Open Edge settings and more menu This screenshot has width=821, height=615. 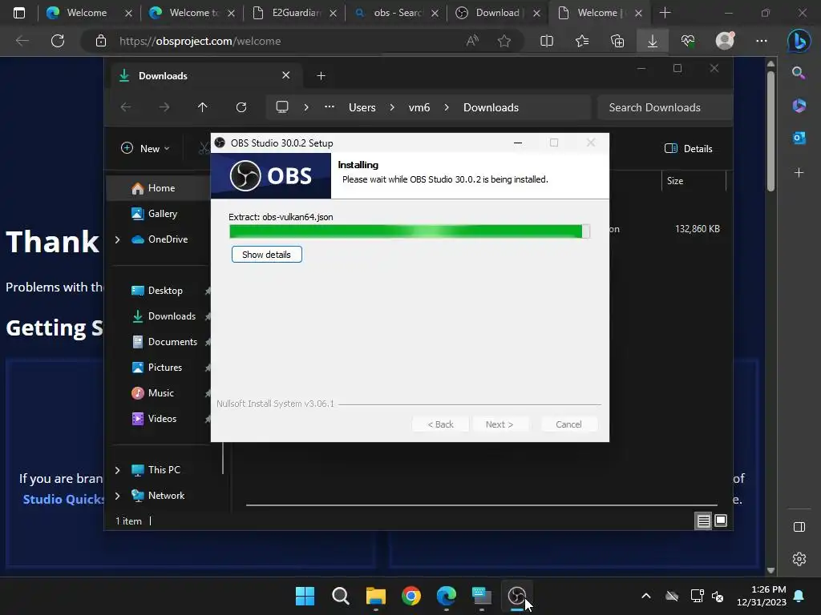click(762, 41)
